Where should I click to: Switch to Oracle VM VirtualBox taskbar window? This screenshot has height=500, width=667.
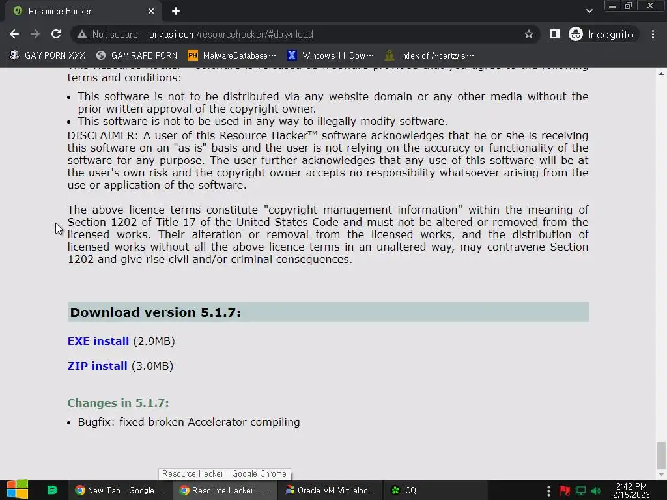330,490
